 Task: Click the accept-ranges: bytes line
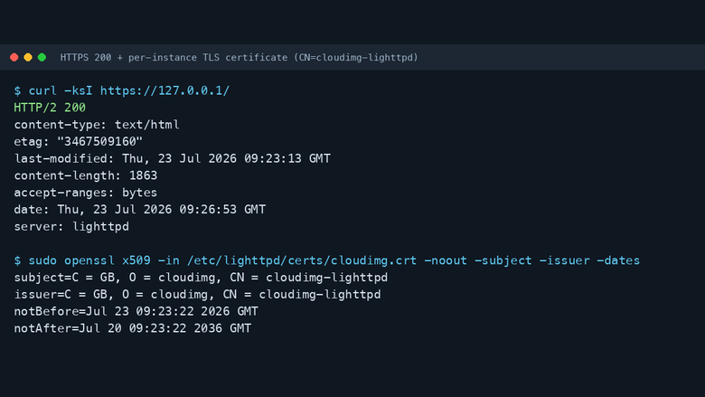[86, 193]
